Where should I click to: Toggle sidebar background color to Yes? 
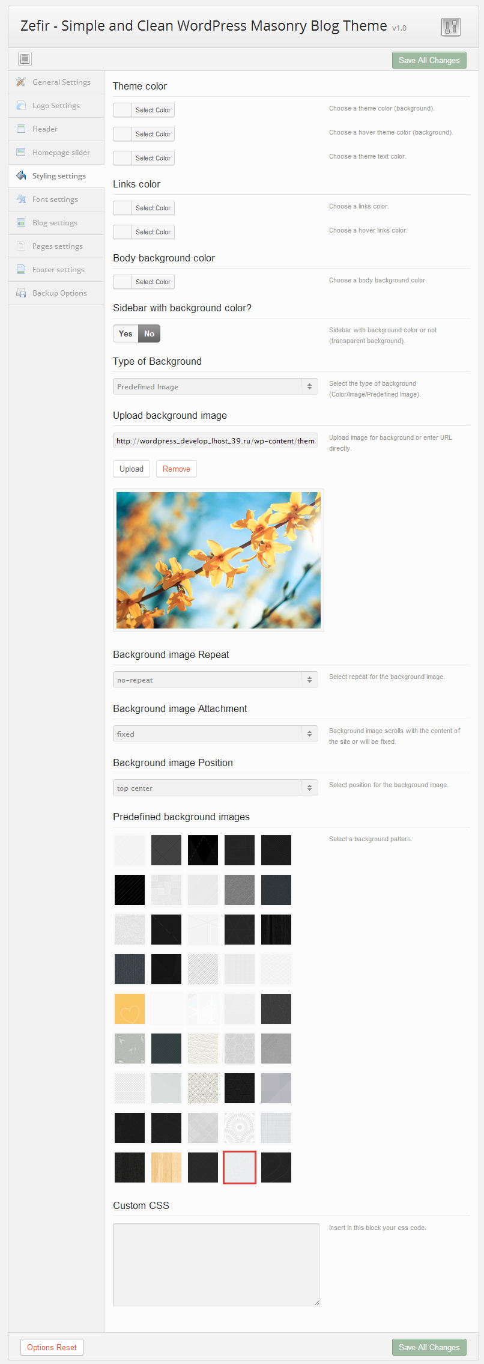click(126, 333)
